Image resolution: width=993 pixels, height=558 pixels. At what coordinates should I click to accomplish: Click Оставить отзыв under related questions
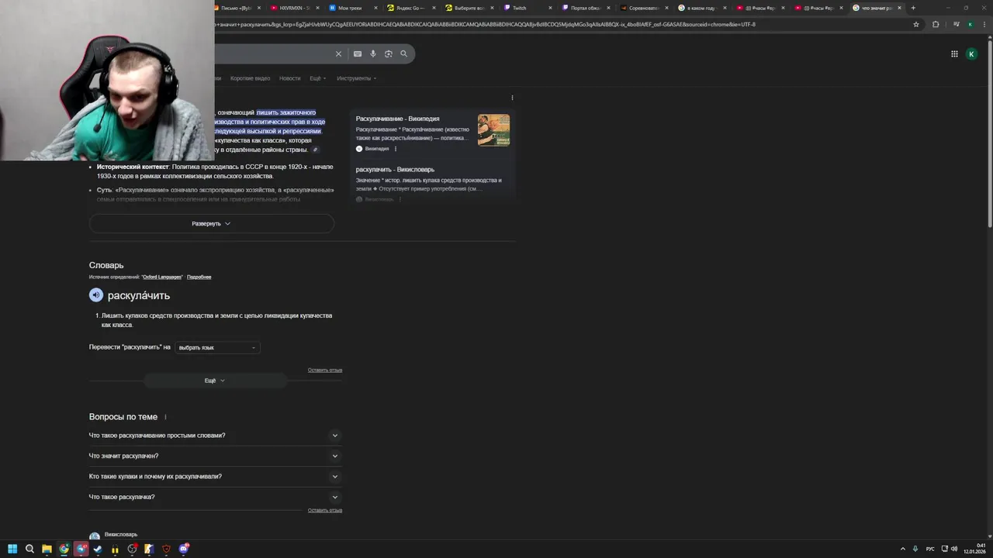point(325,510)
